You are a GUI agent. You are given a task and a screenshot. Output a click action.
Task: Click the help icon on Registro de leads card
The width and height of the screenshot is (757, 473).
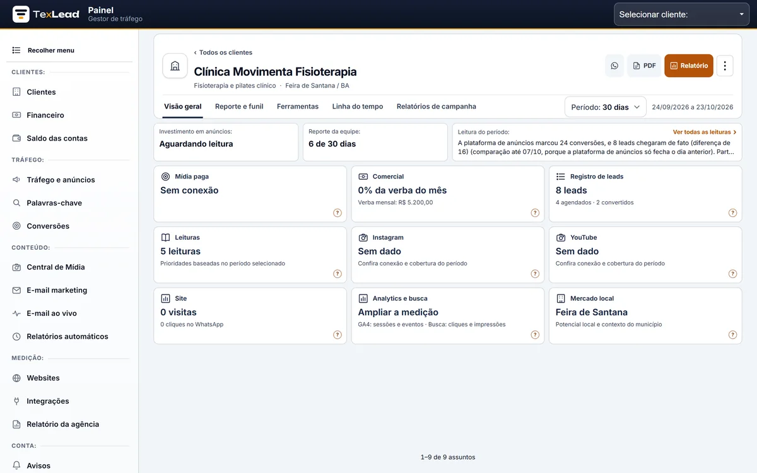[732, 213]
